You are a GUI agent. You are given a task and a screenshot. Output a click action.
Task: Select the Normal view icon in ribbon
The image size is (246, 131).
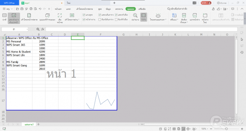click(4, 15)
